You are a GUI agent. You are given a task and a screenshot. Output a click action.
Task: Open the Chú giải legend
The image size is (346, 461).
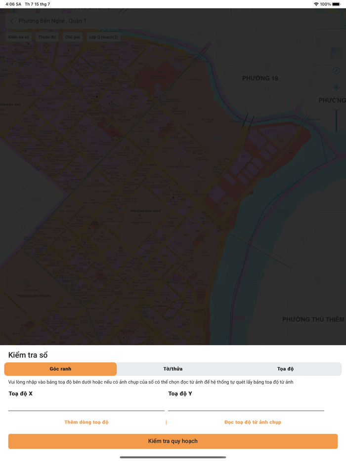[x=73, y=37]
